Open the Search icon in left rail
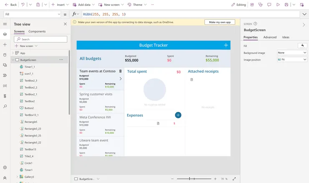 coord(5,106)
